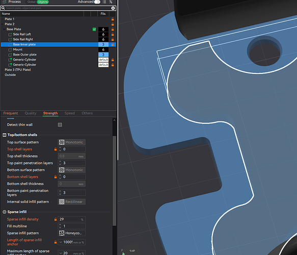Click the lock icon on Plate 1 row
Screen dimensions: 297x255
pyautogui.click(x=113, y=19)
